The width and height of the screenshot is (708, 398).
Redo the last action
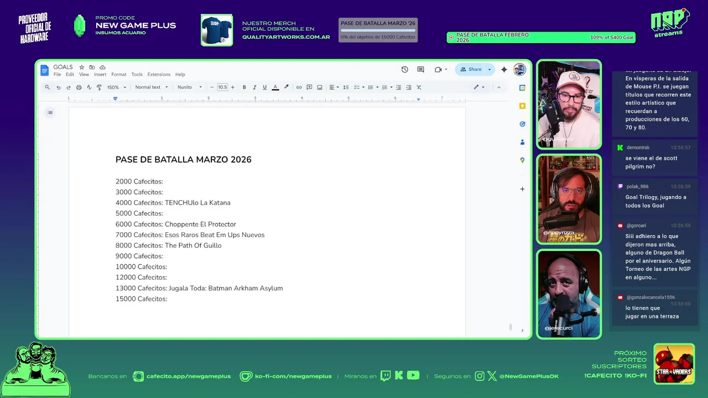click(69, 87)
